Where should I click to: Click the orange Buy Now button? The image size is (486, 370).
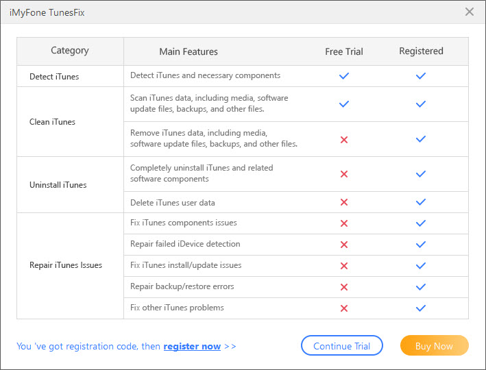click(x=434, y=345)
